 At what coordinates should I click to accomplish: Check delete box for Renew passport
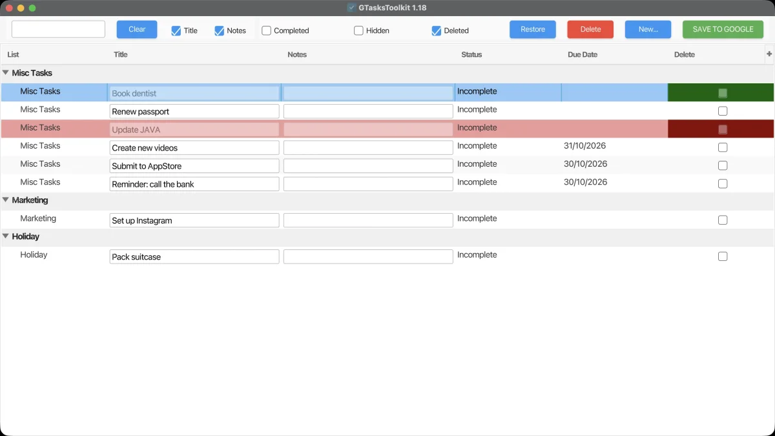click(723, 111)
